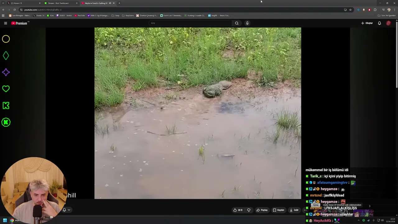Open the taskbar clock 20:23
This screenshot has height=224, width=398.
(390, 220)
